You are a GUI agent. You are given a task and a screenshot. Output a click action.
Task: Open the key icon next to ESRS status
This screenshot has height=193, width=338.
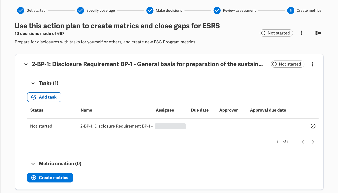point(318,33)
